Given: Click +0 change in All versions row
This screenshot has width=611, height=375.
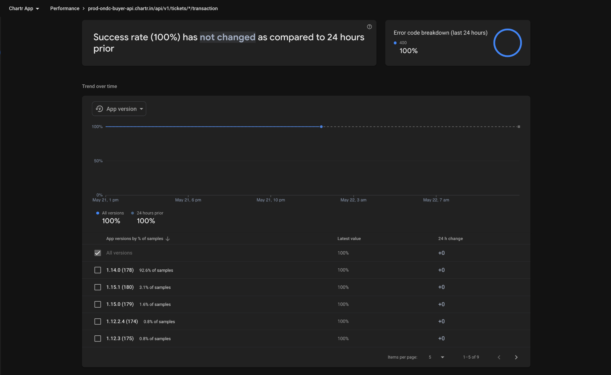Looking at the screenshot, I should click(x=441, y=253).
